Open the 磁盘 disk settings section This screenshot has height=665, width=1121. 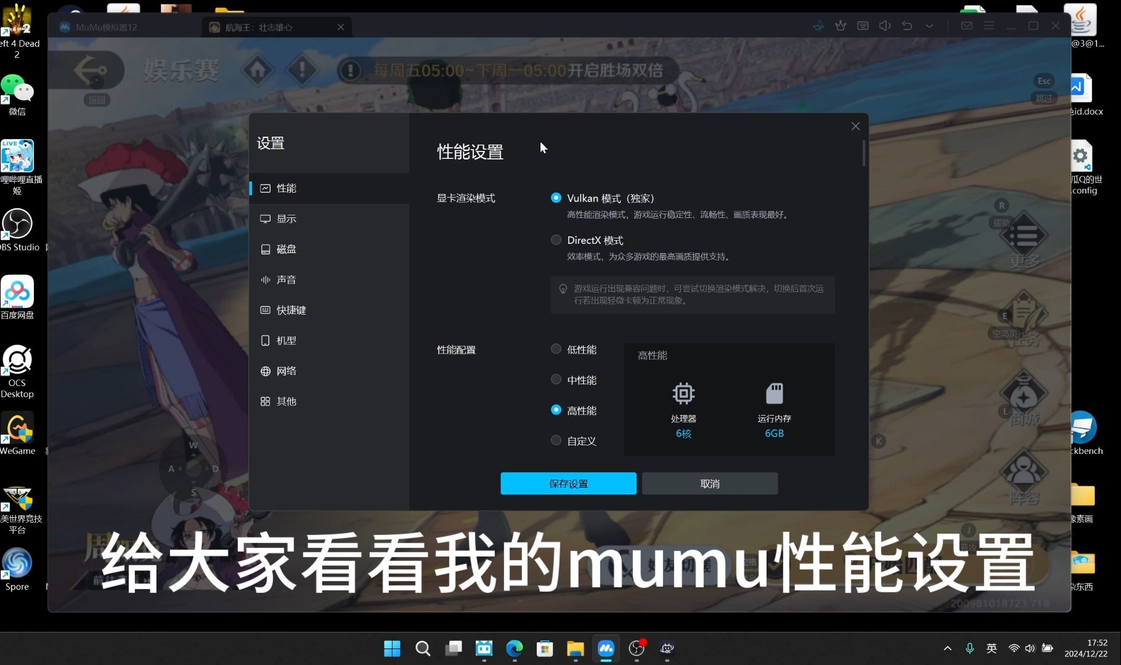click(287, 249)
